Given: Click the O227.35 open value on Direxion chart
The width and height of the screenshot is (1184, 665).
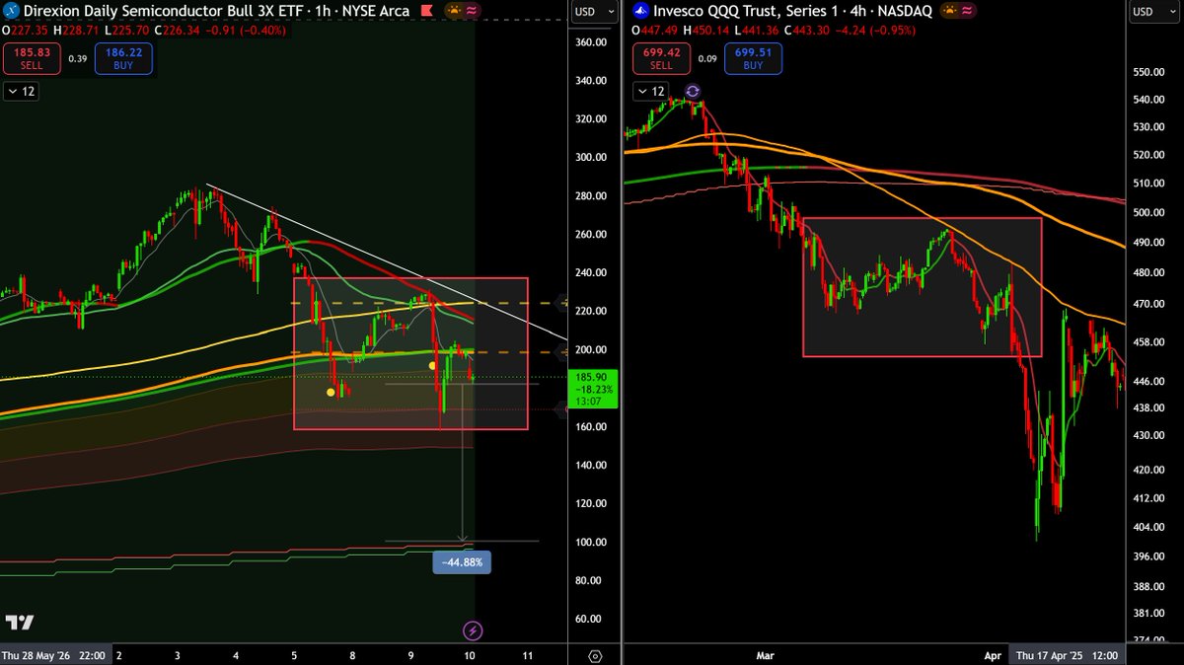Looking at the screenshot, I should click(x=23, y=30).
